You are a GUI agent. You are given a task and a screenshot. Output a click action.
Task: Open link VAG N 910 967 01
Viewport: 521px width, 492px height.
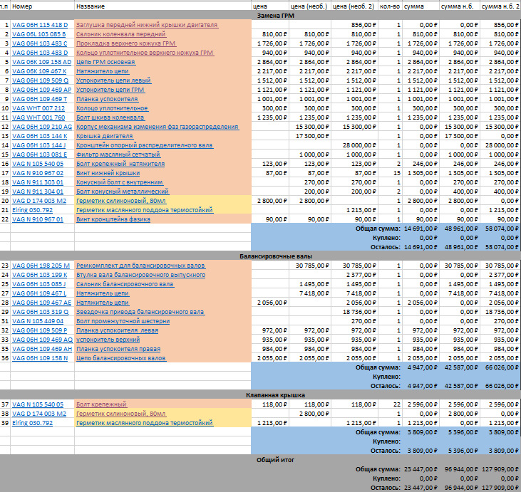coord(38,219)
